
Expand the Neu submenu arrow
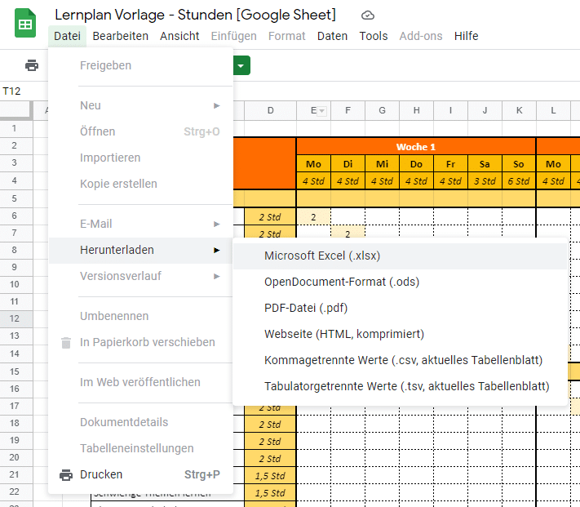(x=216, y=105)
